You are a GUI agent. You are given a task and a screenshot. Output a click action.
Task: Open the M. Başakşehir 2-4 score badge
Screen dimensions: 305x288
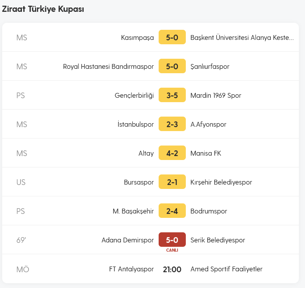172,211
